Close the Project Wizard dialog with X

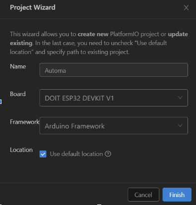tap(186, 7)
